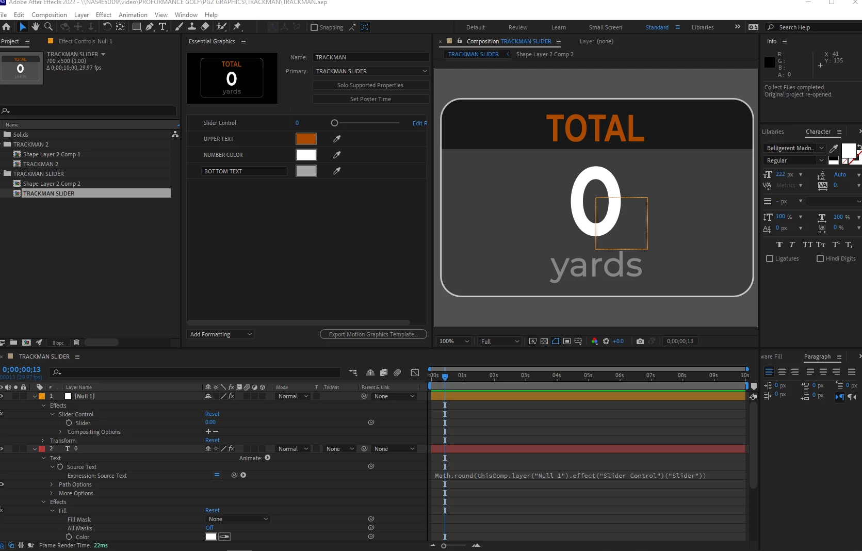Reset the Slider Control effect in timeline
The image size is (862, 551).
click(213, 414)
